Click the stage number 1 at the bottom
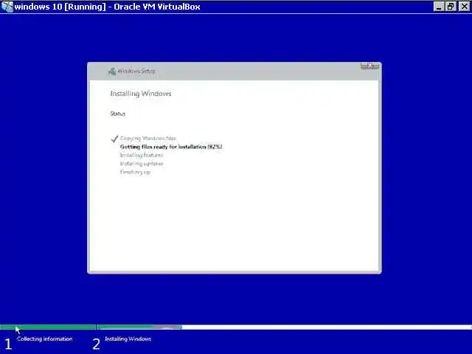This screenshot has width=472, height=354. click(8, 344)
